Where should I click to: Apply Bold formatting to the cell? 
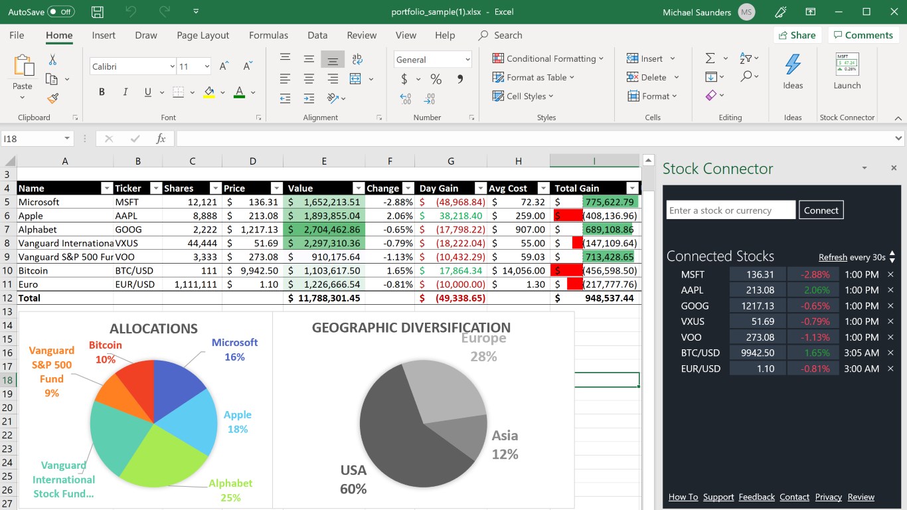tap(102, 92)
